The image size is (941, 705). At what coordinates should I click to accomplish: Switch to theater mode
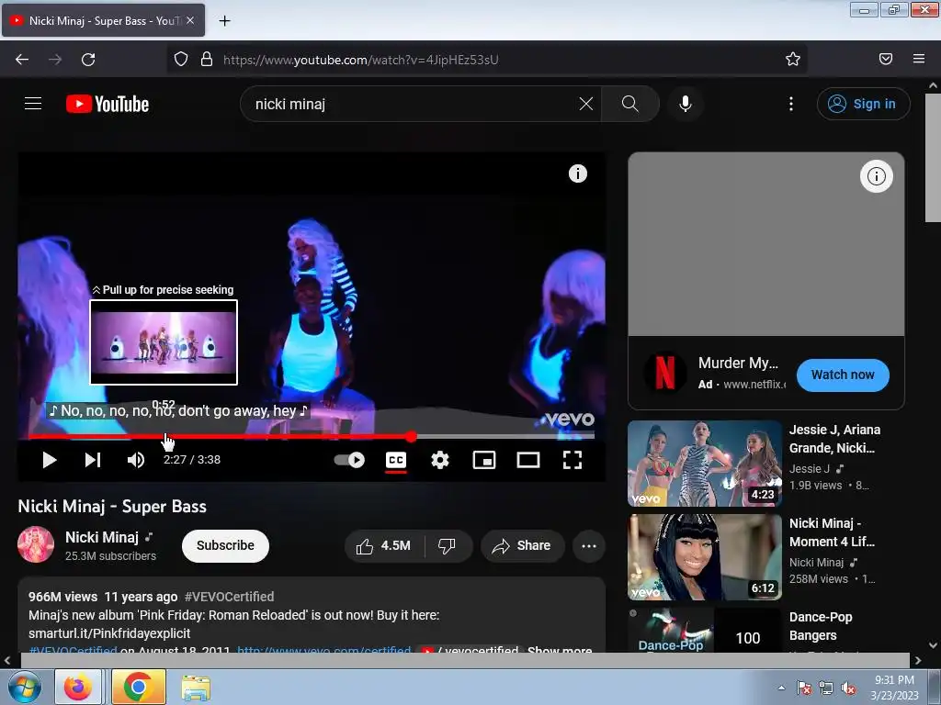528,460
